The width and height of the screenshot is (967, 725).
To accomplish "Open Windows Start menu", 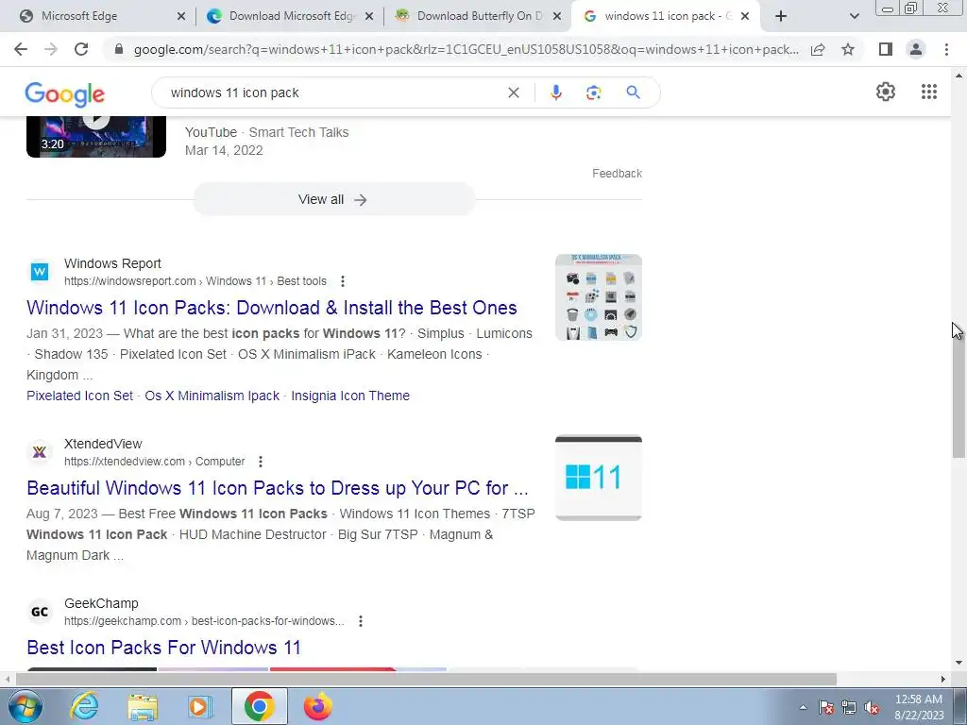I will coord(25,706).
